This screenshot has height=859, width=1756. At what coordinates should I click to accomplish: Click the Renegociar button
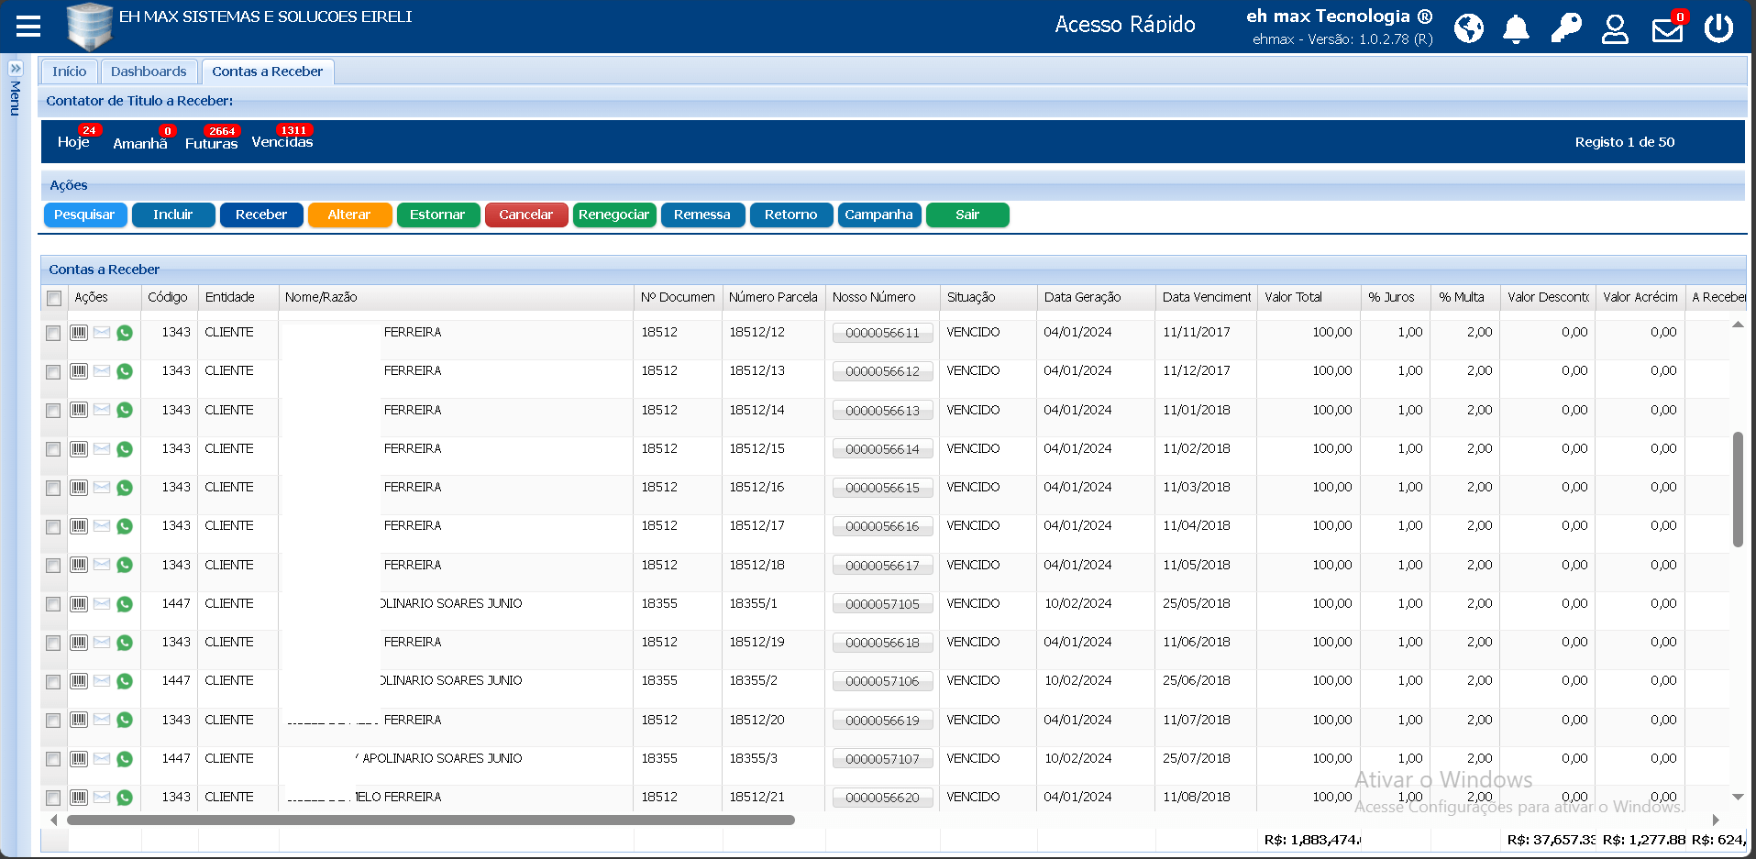(x=613, y=215)
